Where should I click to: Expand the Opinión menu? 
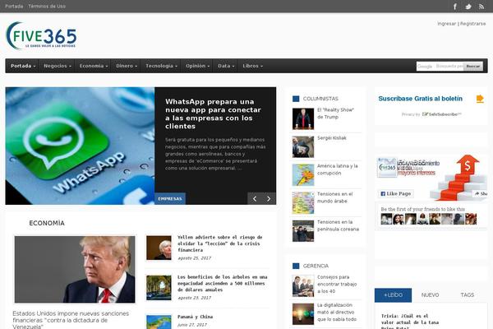tap(197, 66)
